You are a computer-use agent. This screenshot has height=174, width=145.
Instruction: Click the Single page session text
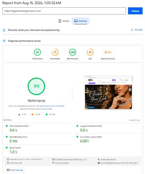[108, 159]
